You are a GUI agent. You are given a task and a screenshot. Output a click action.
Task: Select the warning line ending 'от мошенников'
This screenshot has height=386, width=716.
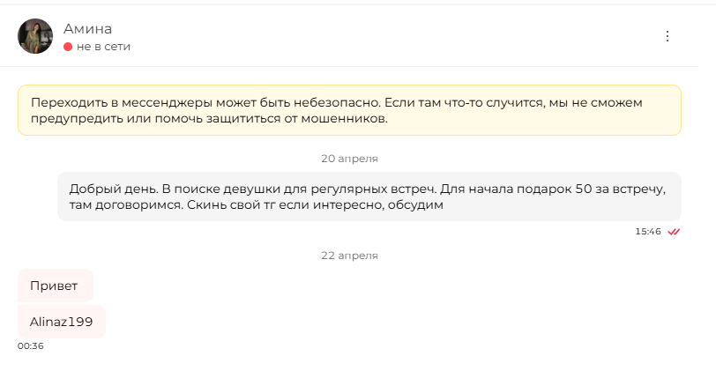pos(209,119)
